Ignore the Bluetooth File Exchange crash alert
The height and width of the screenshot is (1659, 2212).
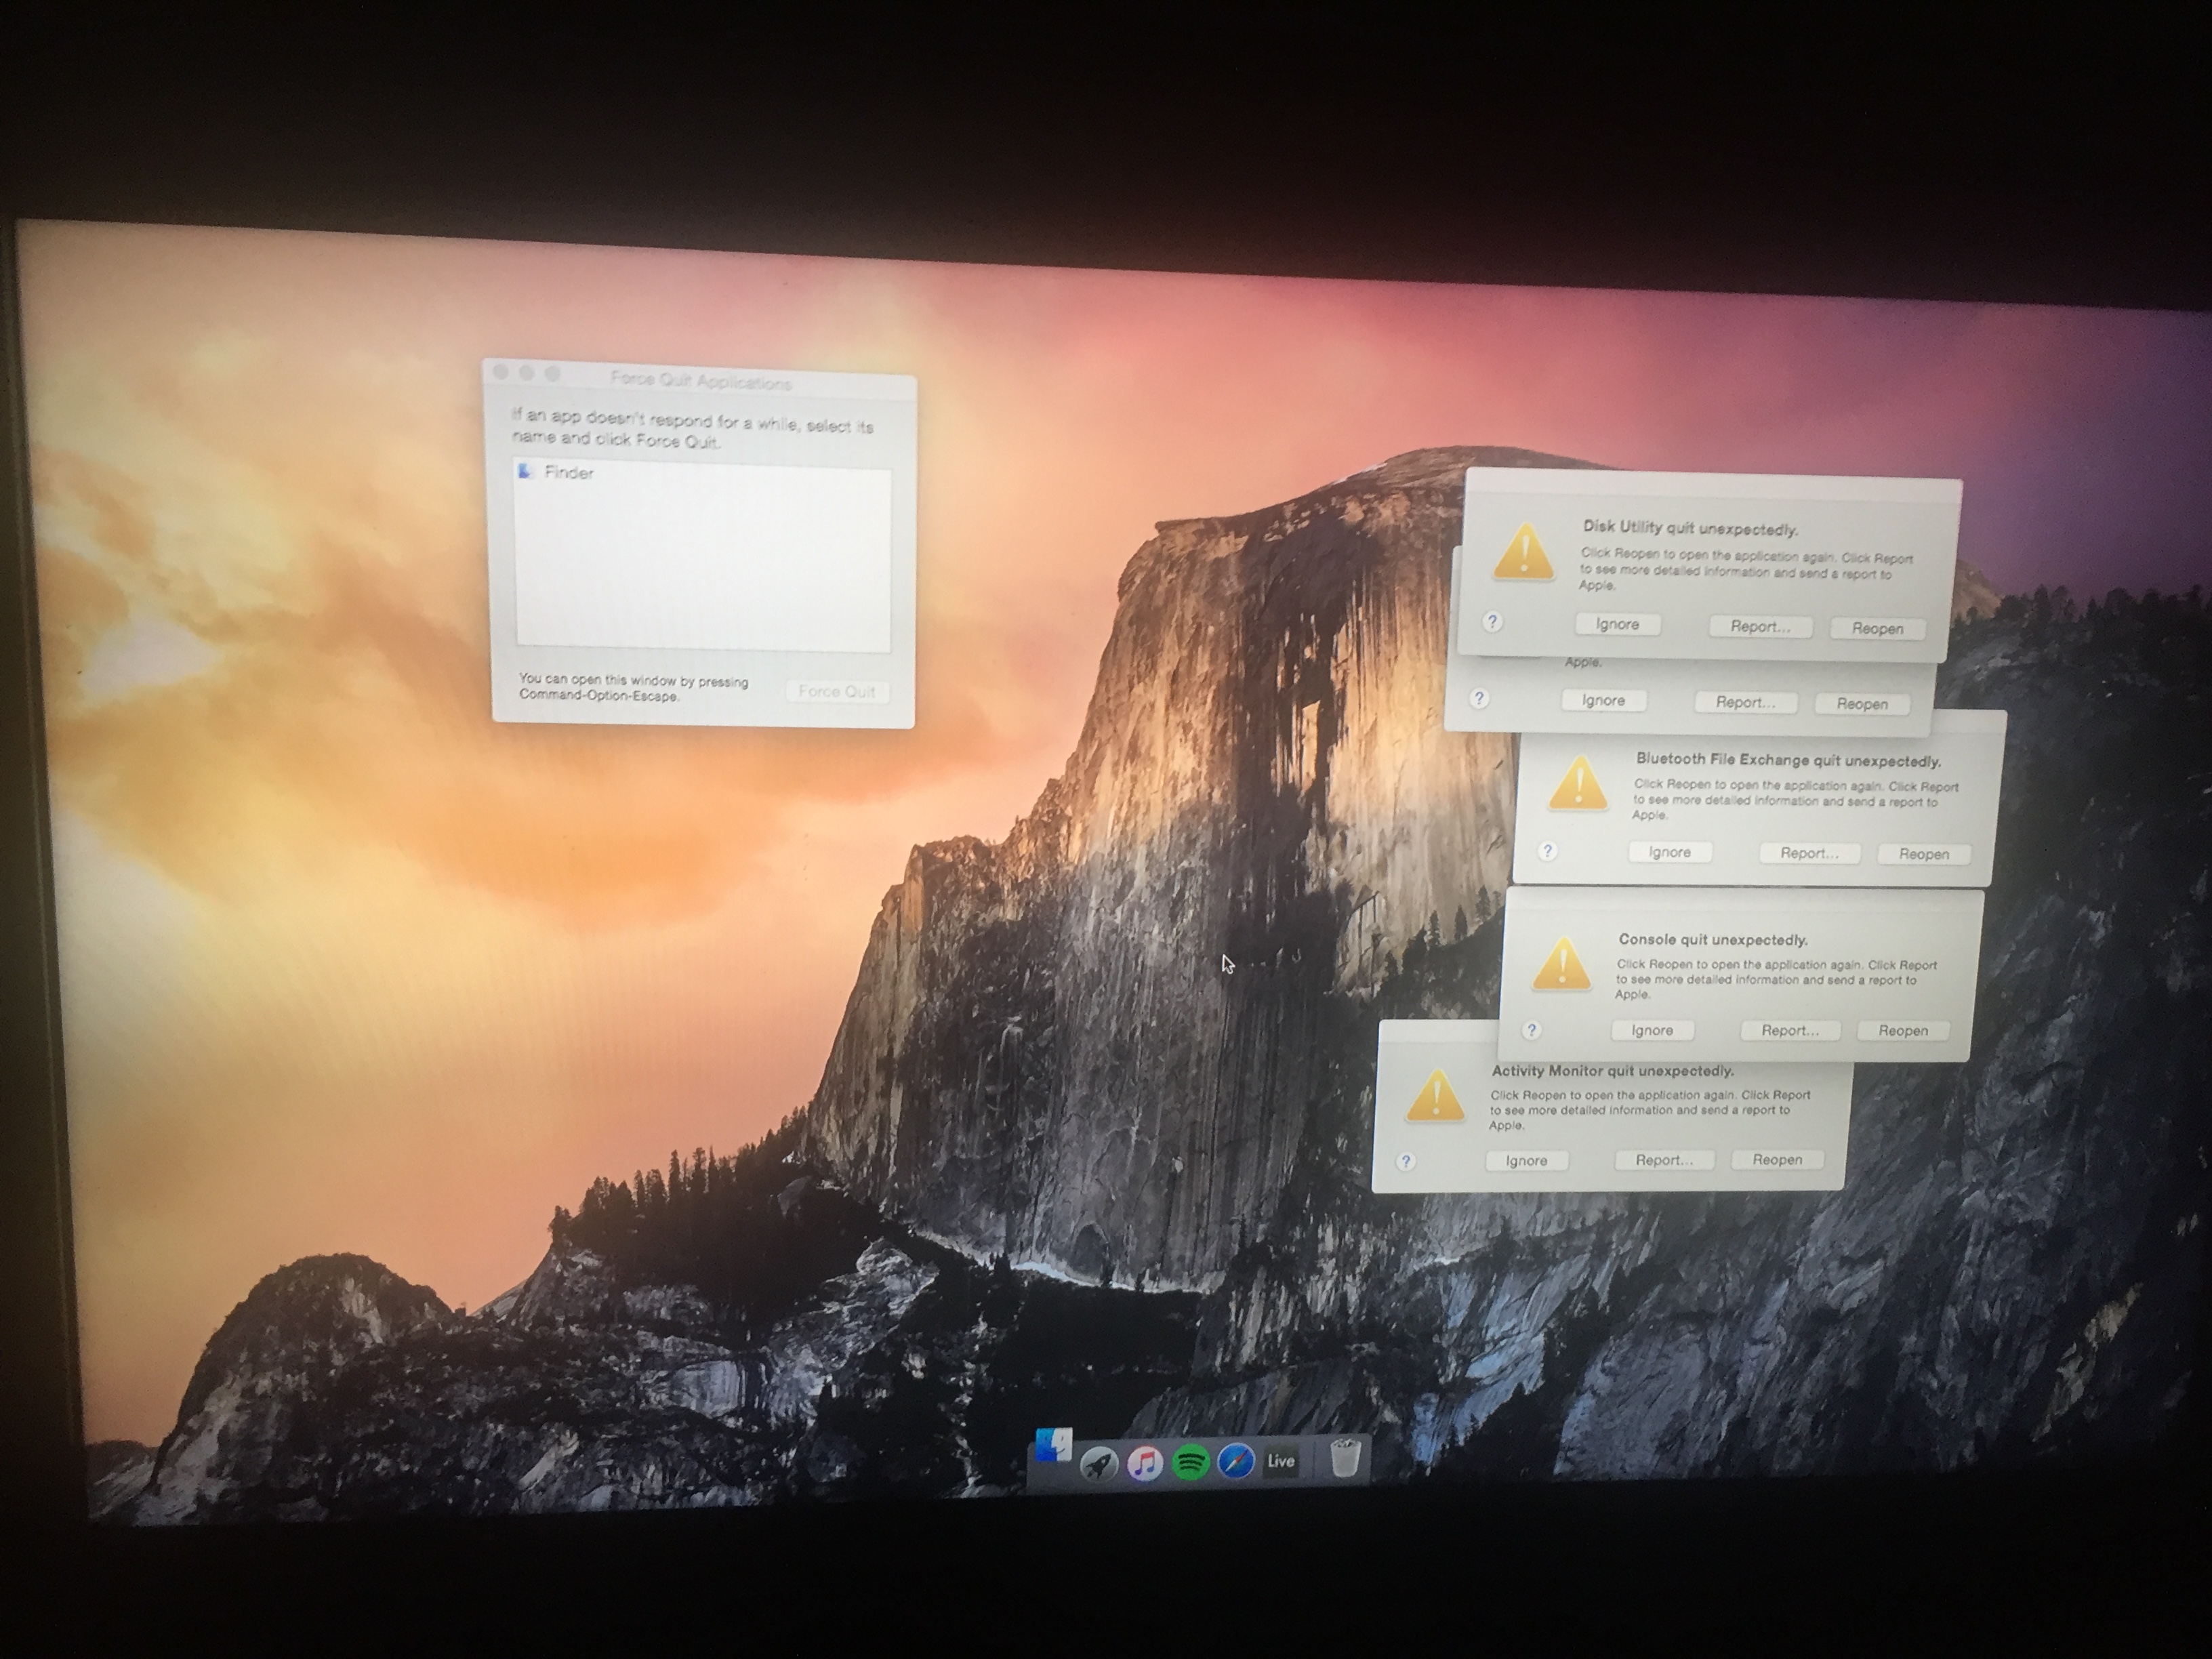click(1669, 852)
